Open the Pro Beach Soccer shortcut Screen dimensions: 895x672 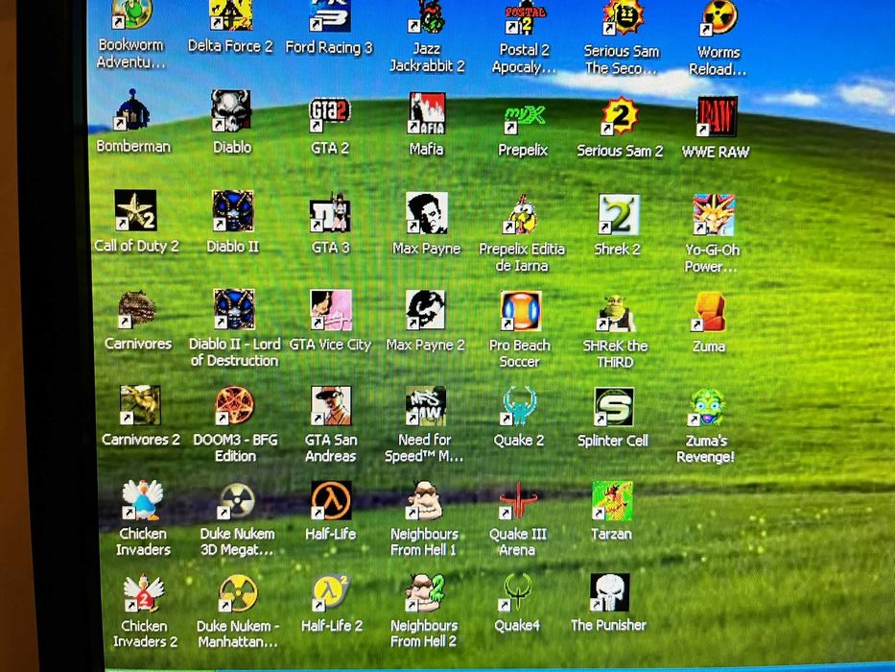pos(520,312)
